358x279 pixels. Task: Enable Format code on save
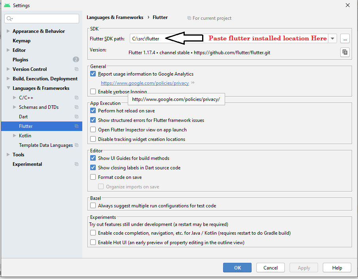pos(93,177)
